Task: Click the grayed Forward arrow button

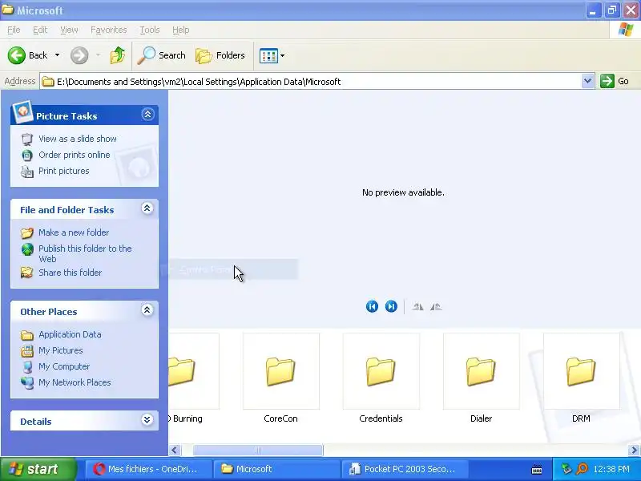Action: [79, 55]
